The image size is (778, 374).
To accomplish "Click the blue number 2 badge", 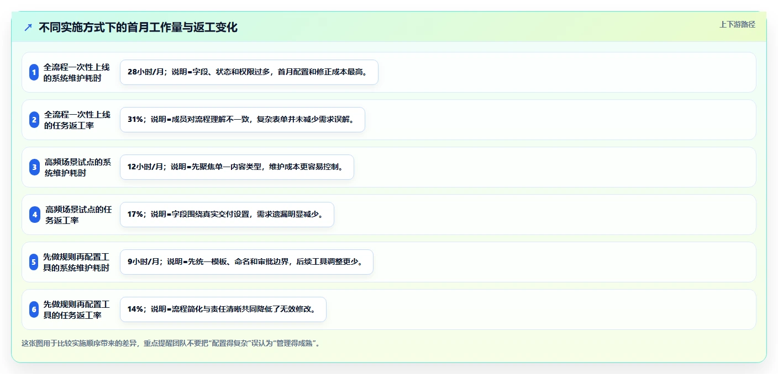I will [34, 120].
